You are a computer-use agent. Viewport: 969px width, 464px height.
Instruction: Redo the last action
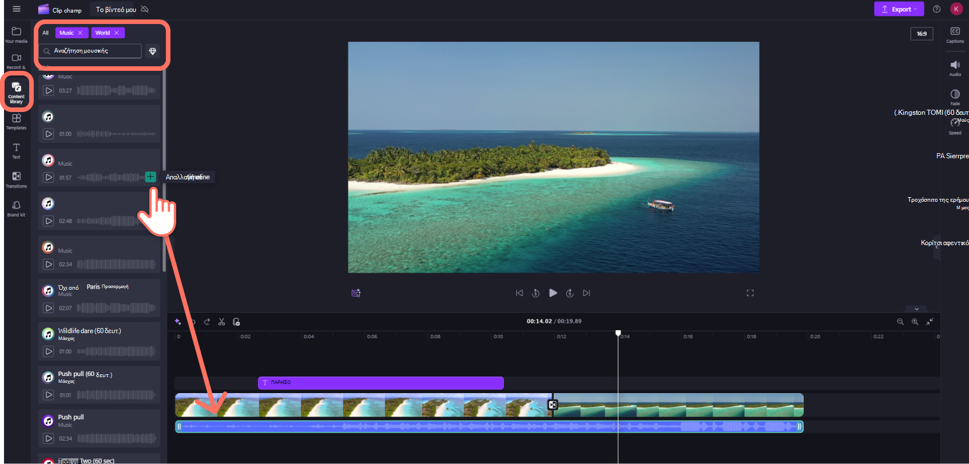coord(207,322)
